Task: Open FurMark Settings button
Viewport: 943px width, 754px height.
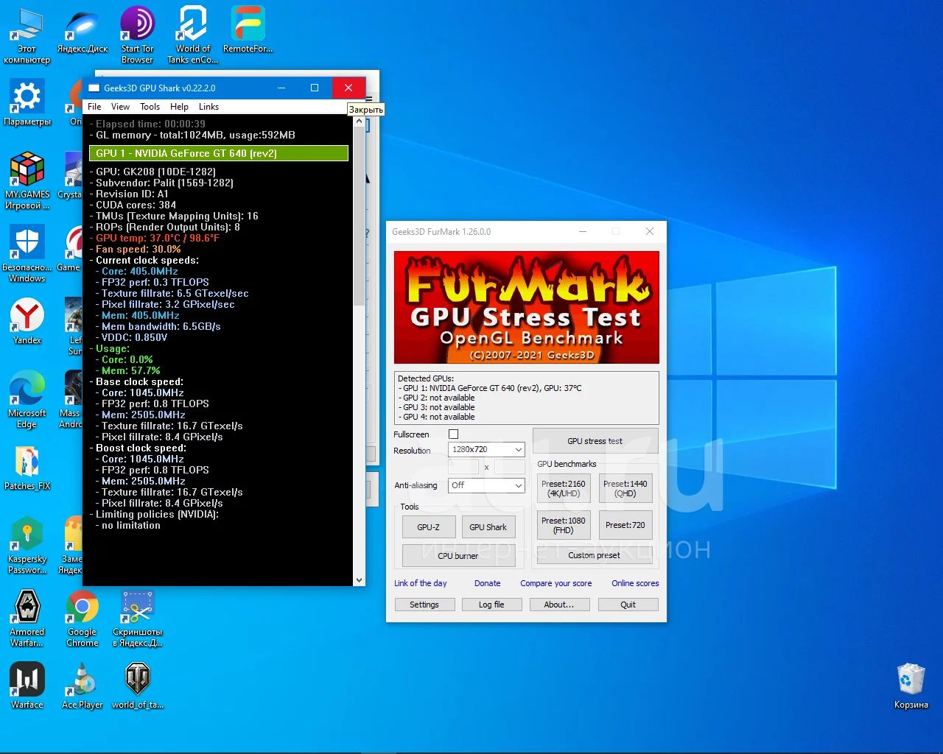Action: (x=424, y=605)
